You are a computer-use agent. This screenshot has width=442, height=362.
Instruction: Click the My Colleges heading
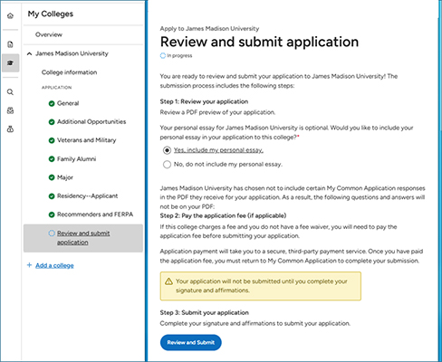51,14
